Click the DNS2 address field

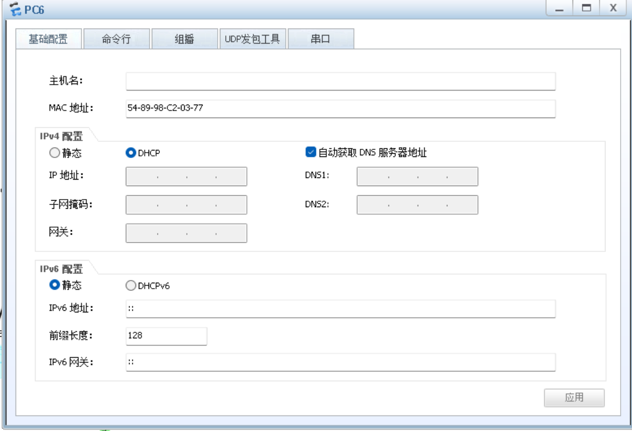(417, 205)
